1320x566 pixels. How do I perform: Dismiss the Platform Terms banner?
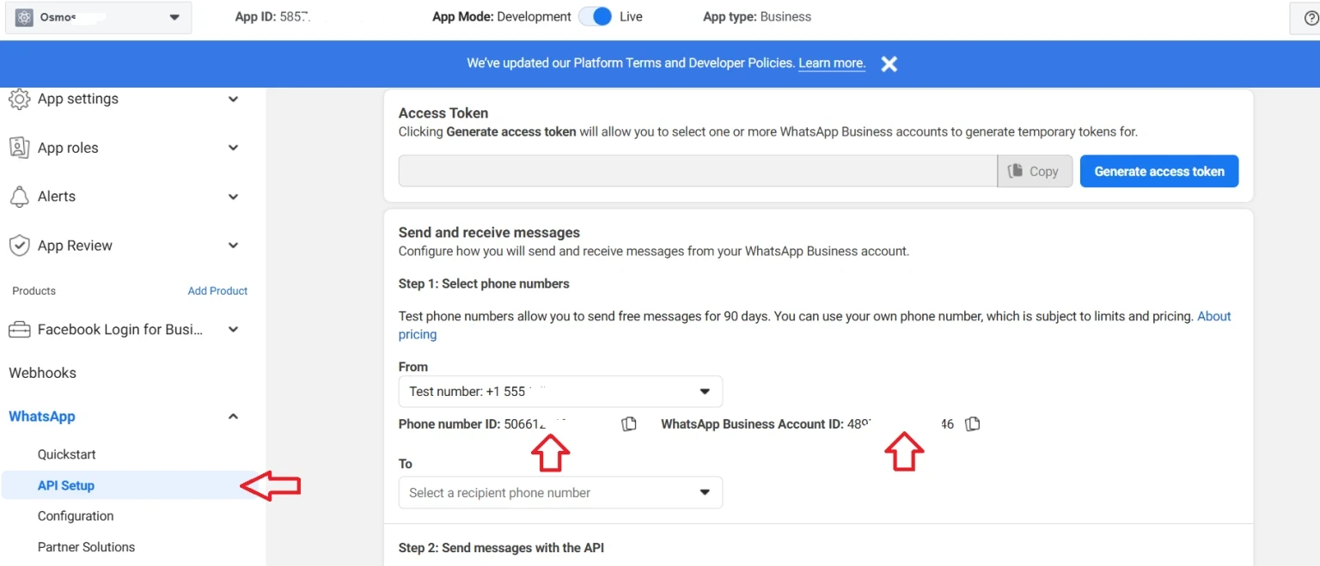tap(889, 64)
